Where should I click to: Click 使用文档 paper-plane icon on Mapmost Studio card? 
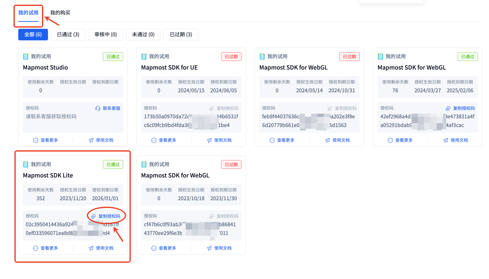pos(91,140)
